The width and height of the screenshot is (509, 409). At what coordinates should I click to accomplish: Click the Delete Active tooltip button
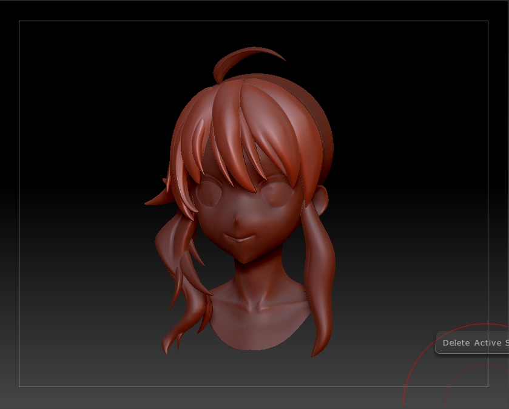pos(473,342)
